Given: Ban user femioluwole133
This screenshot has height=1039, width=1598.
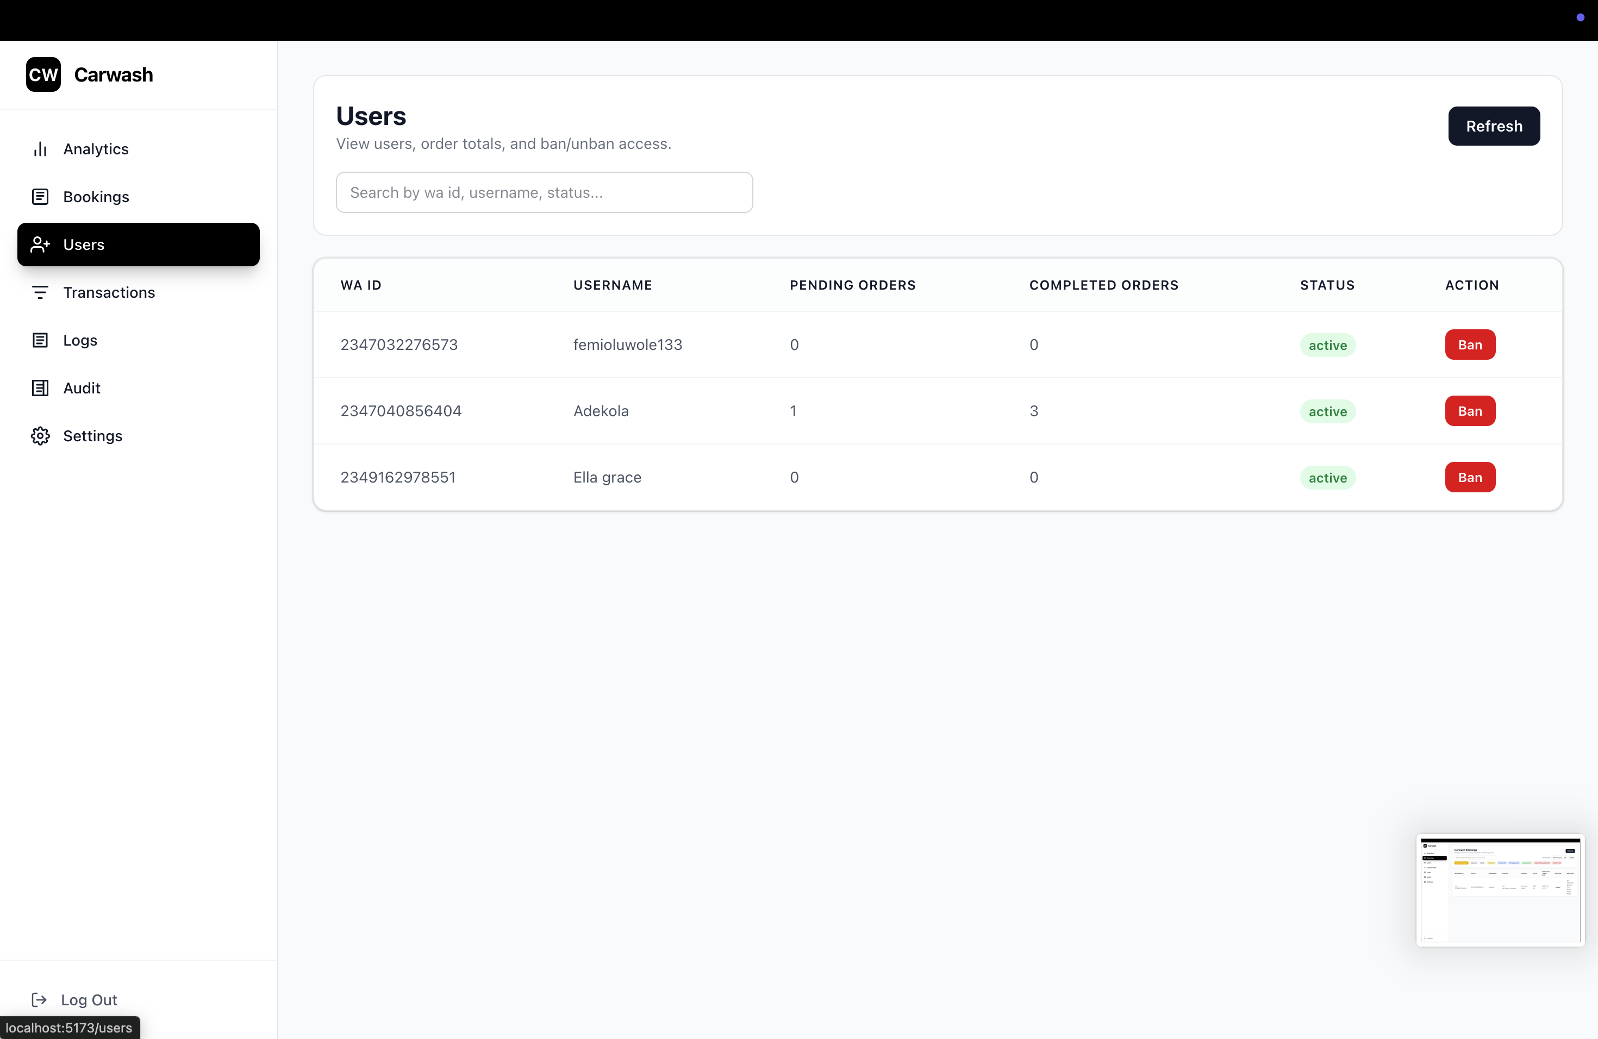Looking at the screenshot, I should click(1469, 345).
